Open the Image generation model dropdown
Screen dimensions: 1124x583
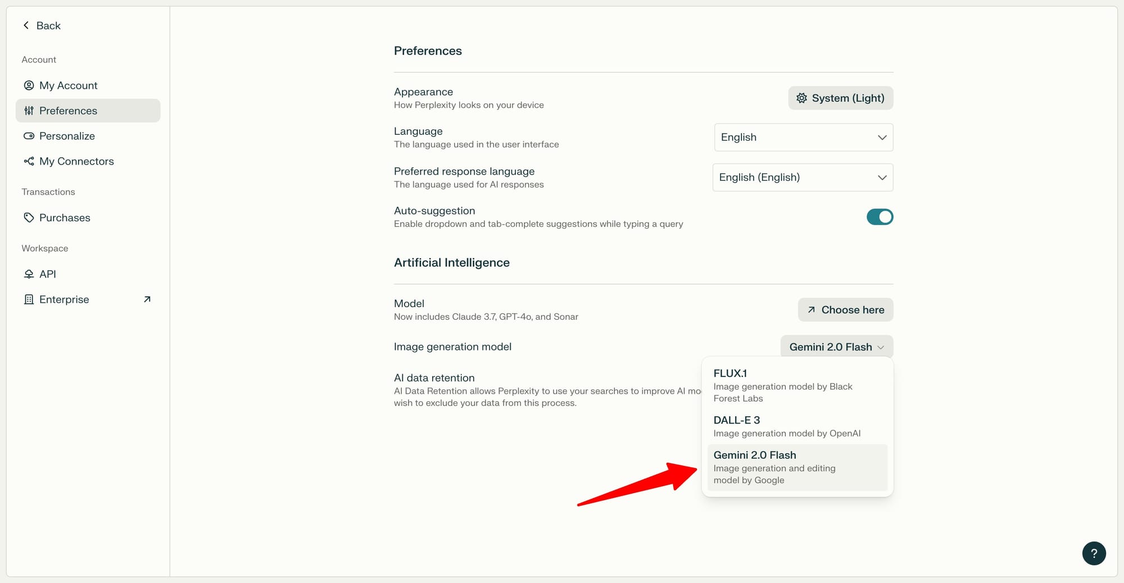[836, 347]
